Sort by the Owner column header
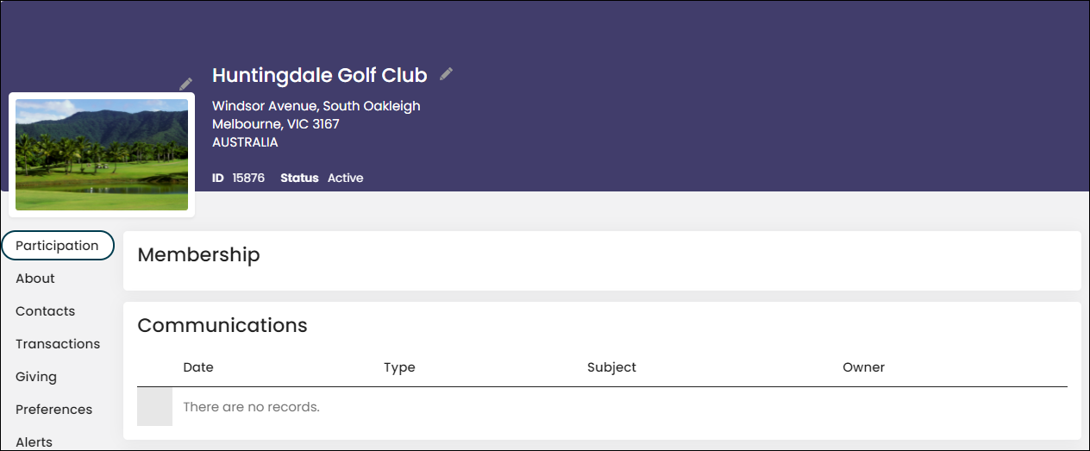1090x451 pixels. [x=864, y=367]
